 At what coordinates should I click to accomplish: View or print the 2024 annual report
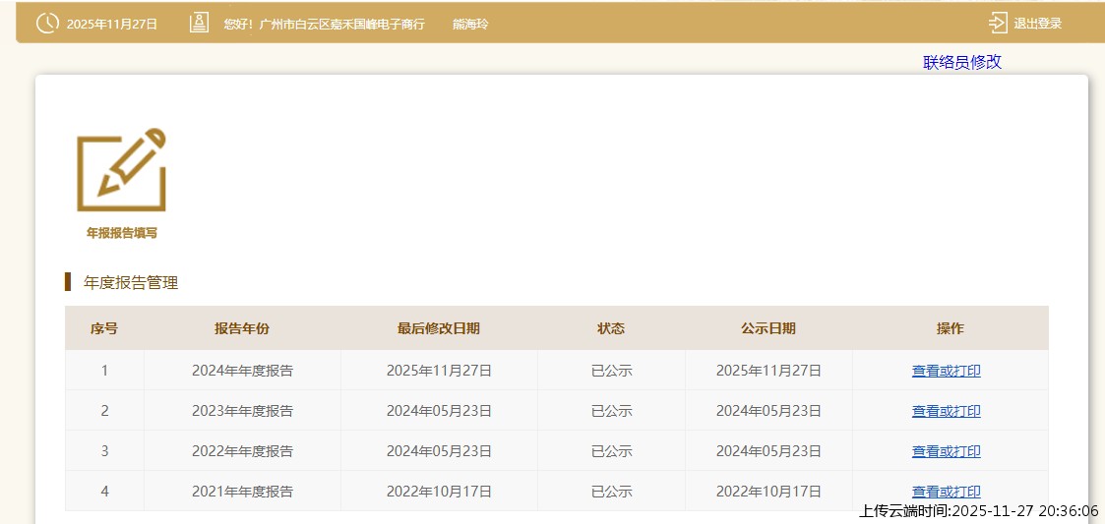point(946,371)
